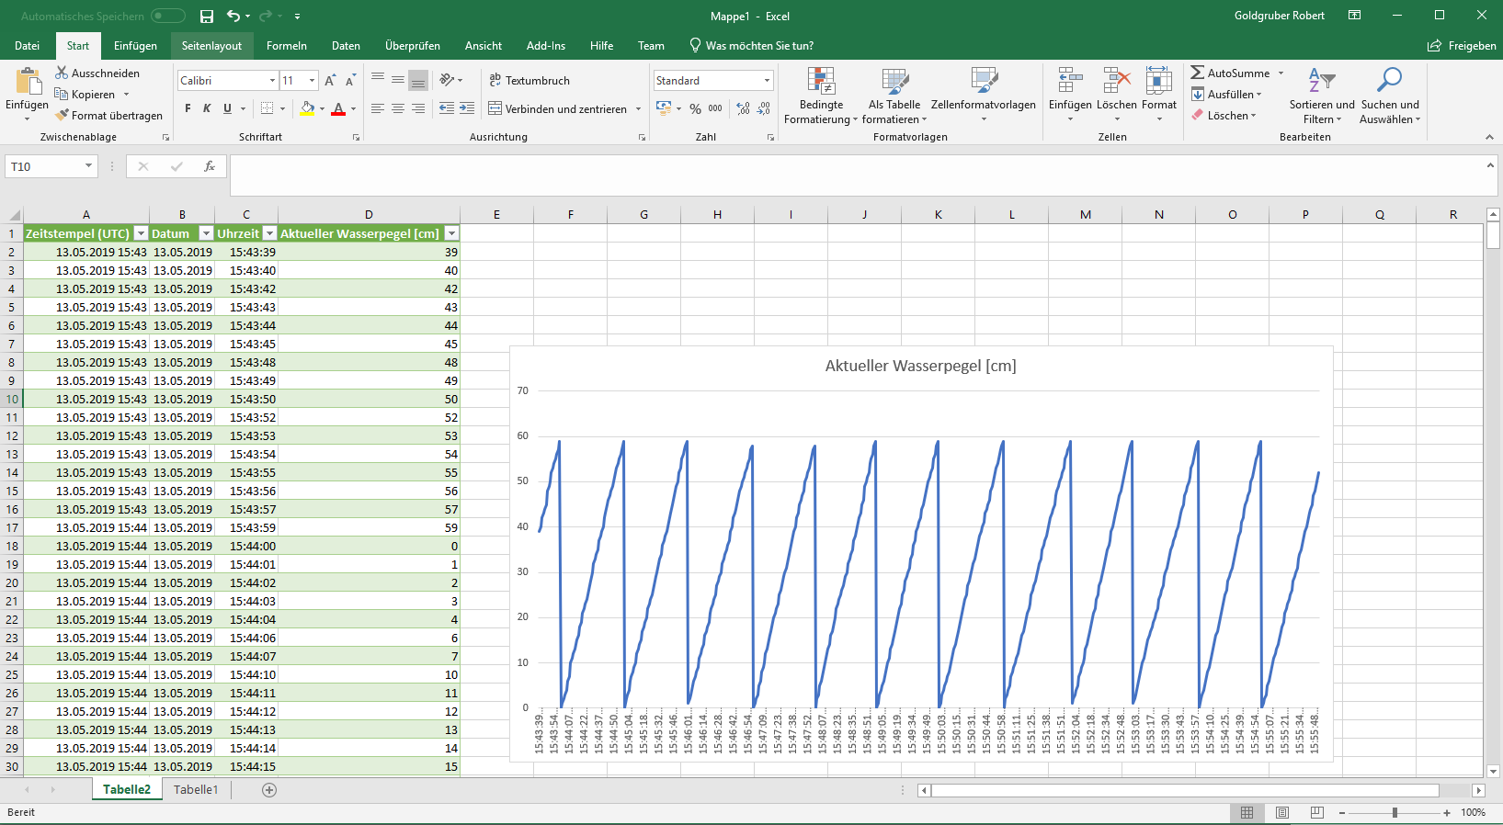Click the AutoSumme sigma icon
Viewport: 1503px width, 825px height.
pos(1197,73)
